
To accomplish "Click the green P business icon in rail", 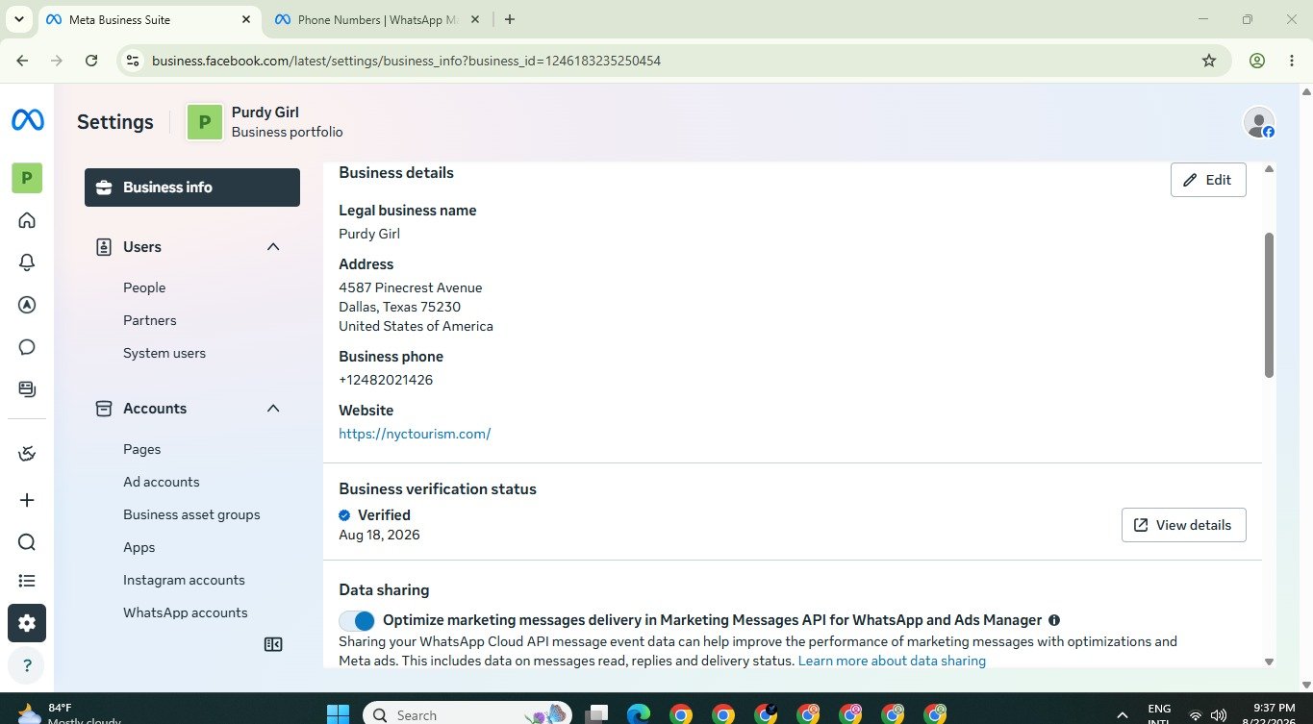I will pyautogui.click(x=27, y=178).
